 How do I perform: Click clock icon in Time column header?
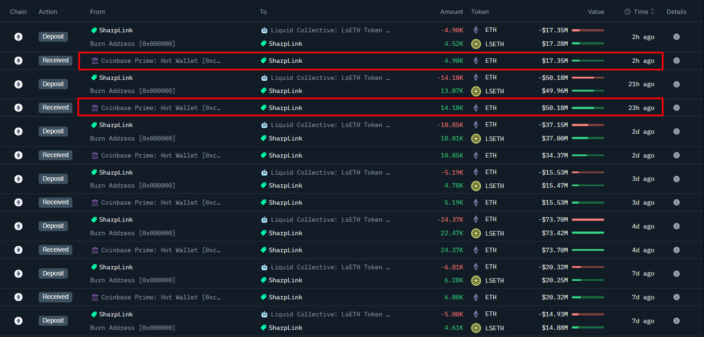(x=627, y=12)
